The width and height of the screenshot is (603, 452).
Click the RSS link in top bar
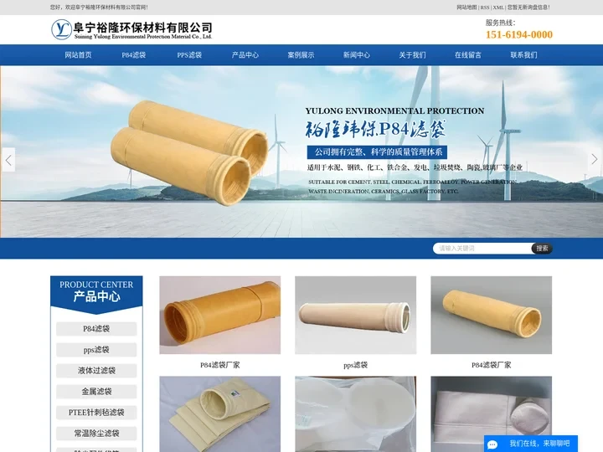click(485, 8)
